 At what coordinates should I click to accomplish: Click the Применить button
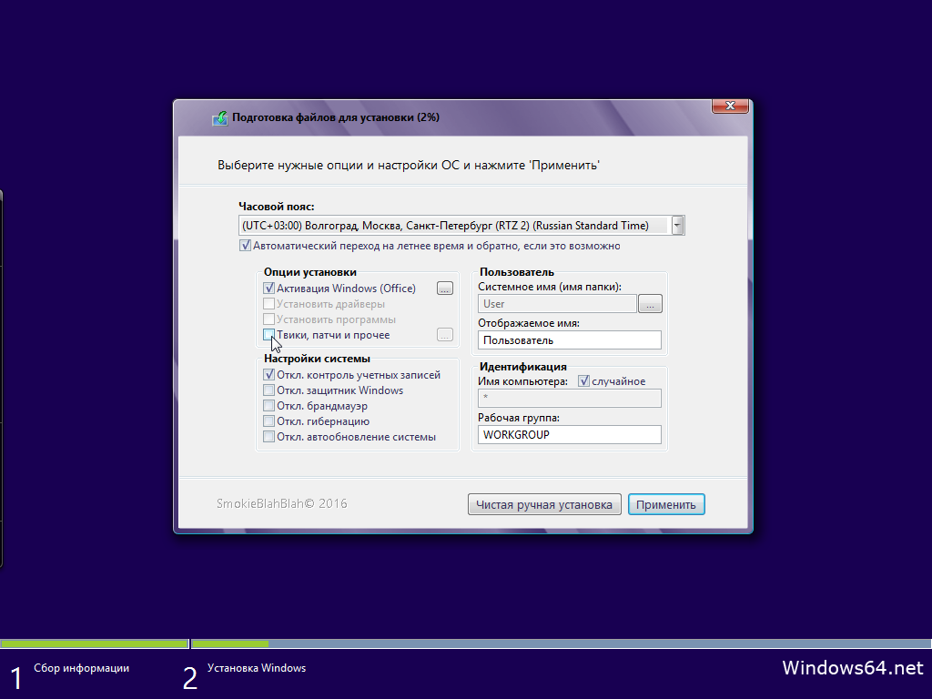[x=666, y=504]
